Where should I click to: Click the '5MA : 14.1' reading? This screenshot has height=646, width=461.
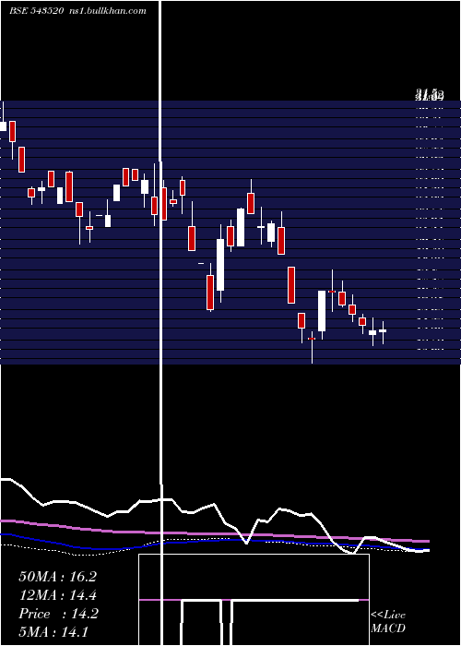pos(53,632)
